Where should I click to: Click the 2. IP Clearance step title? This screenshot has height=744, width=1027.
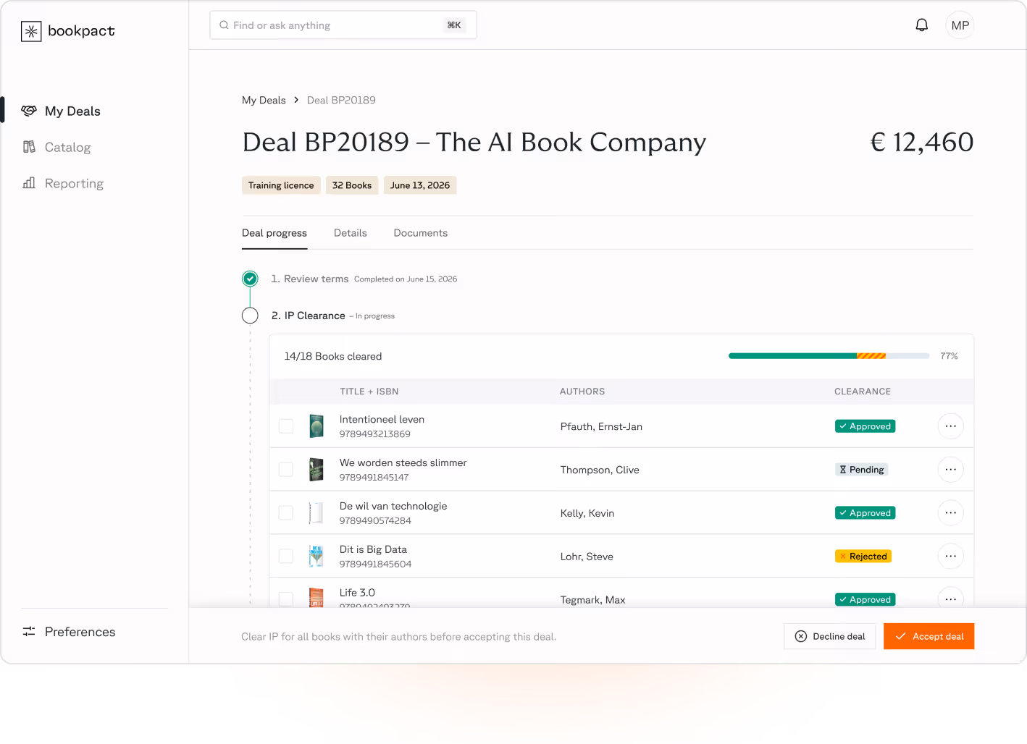(309, 316)
